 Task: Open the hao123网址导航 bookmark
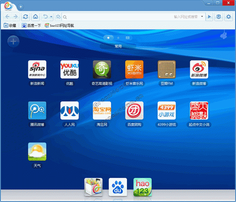(x=59, y=25)
